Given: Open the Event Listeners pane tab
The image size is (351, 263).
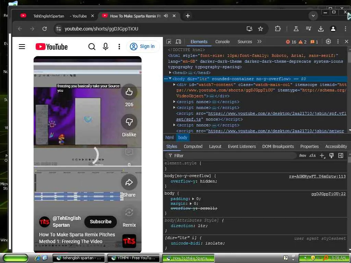Looking at the screenshot, I should [x=242, y=147].
